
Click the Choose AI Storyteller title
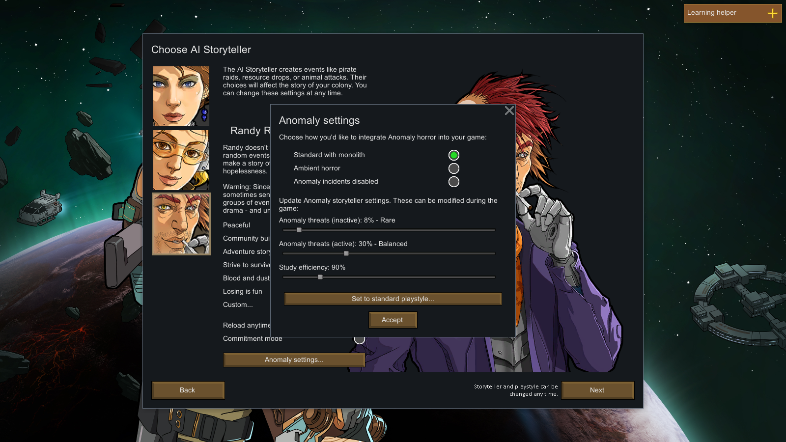pyautogui.click(x=201, y=50)
